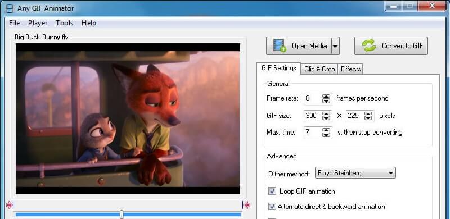Click the video seek slider thumb
This screenshot has height=219, width=450.
121,214
